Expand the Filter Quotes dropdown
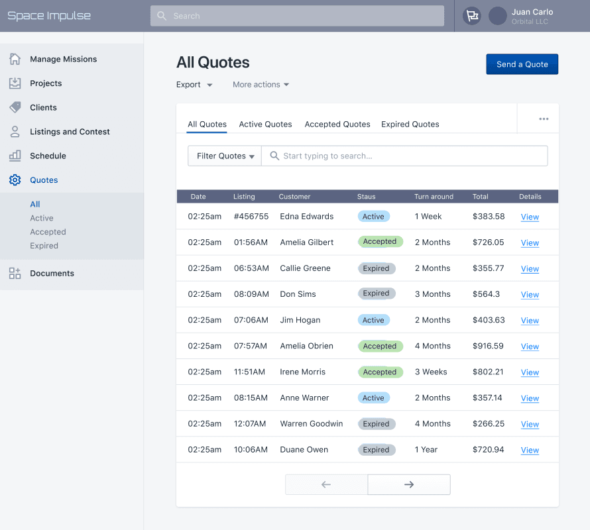 click(x=225, y=156)
